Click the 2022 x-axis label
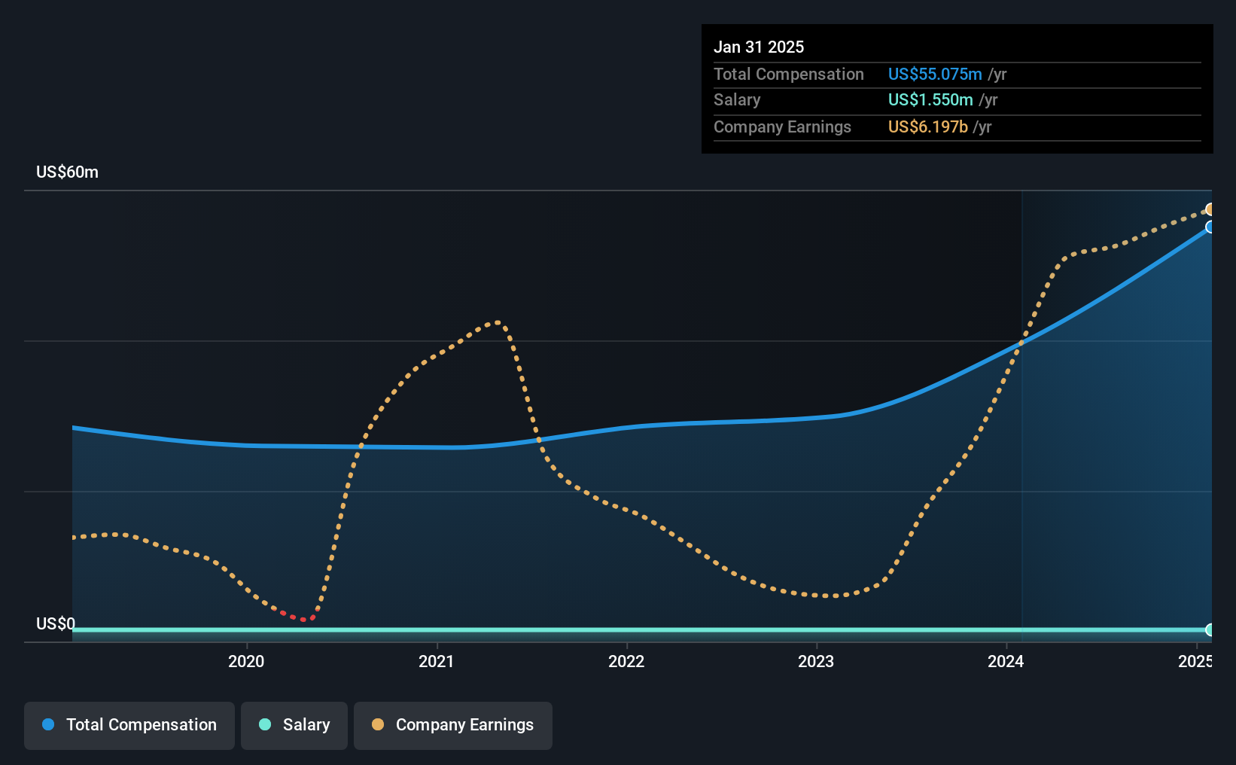The width and height of the screenshot is (1236, 765). tap(626, 661)
